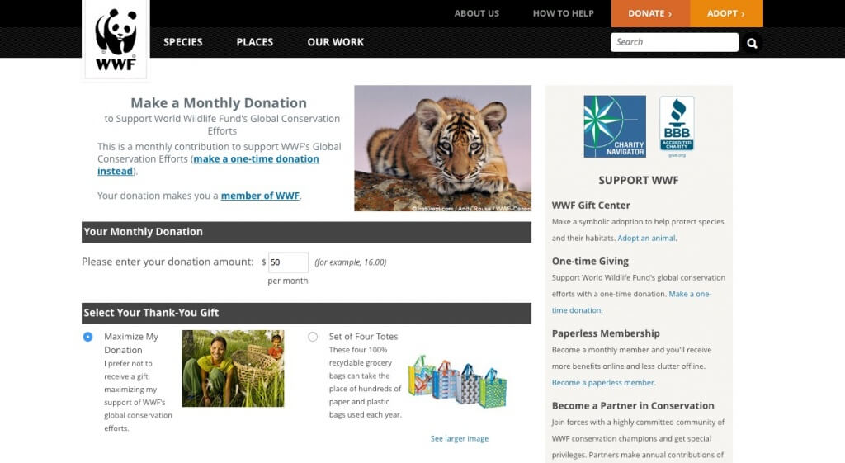Focus the donation amount field
The image size is (845, 463).
pyautogui.click(x=288, y=262)
